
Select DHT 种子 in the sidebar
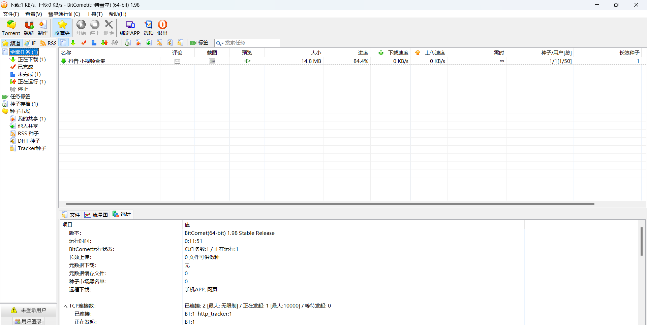point(29,141)
